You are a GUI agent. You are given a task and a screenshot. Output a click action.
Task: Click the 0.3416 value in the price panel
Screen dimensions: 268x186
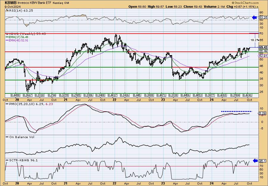pyautogui.click(x=125, y=95)
